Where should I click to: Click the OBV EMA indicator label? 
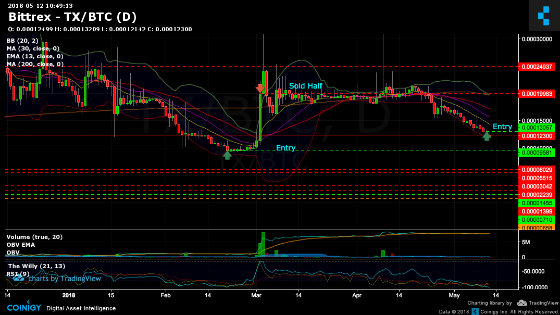[21, 244]
